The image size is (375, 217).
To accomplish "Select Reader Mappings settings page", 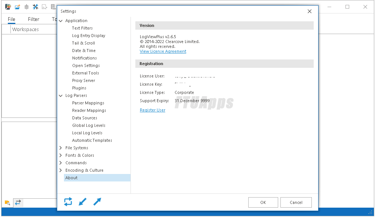I will coord(89,110).
